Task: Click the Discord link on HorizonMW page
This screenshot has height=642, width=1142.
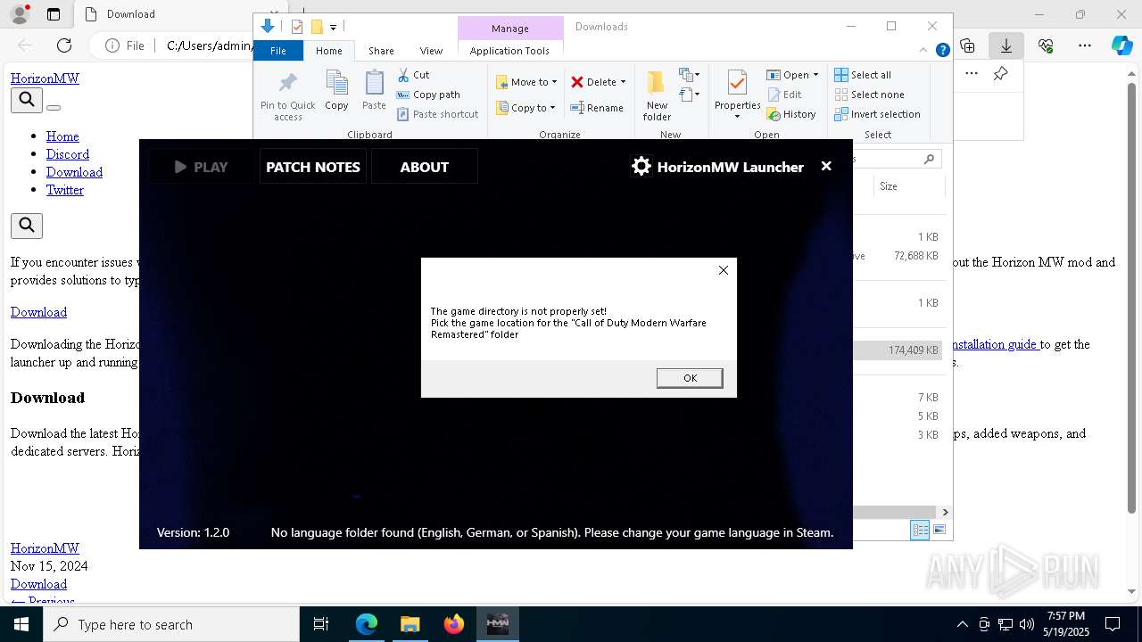Action: pyautogui.click(x=68, y=154)
